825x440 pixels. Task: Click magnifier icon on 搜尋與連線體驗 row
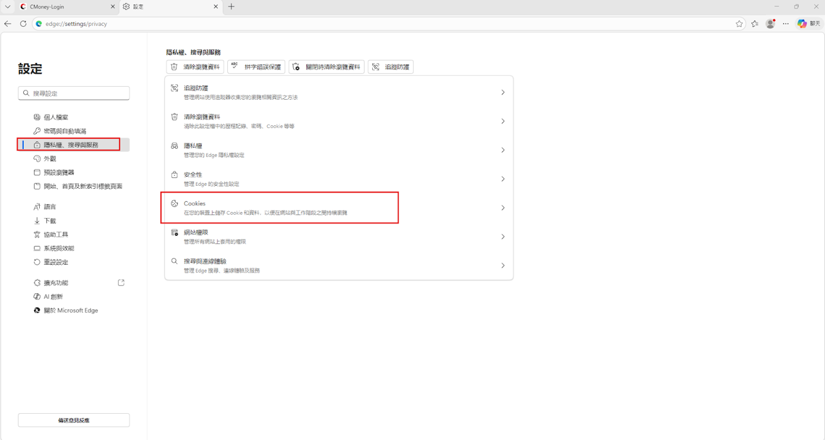[x=174, y=261]
